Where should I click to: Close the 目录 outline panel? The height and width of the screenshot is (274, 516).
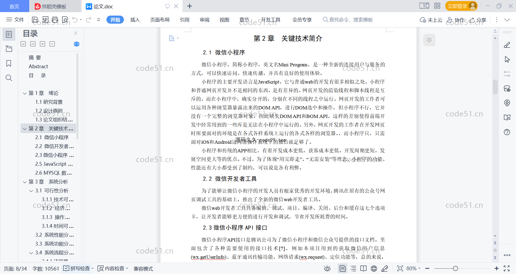pyautogui.click(x=76, y=33)
